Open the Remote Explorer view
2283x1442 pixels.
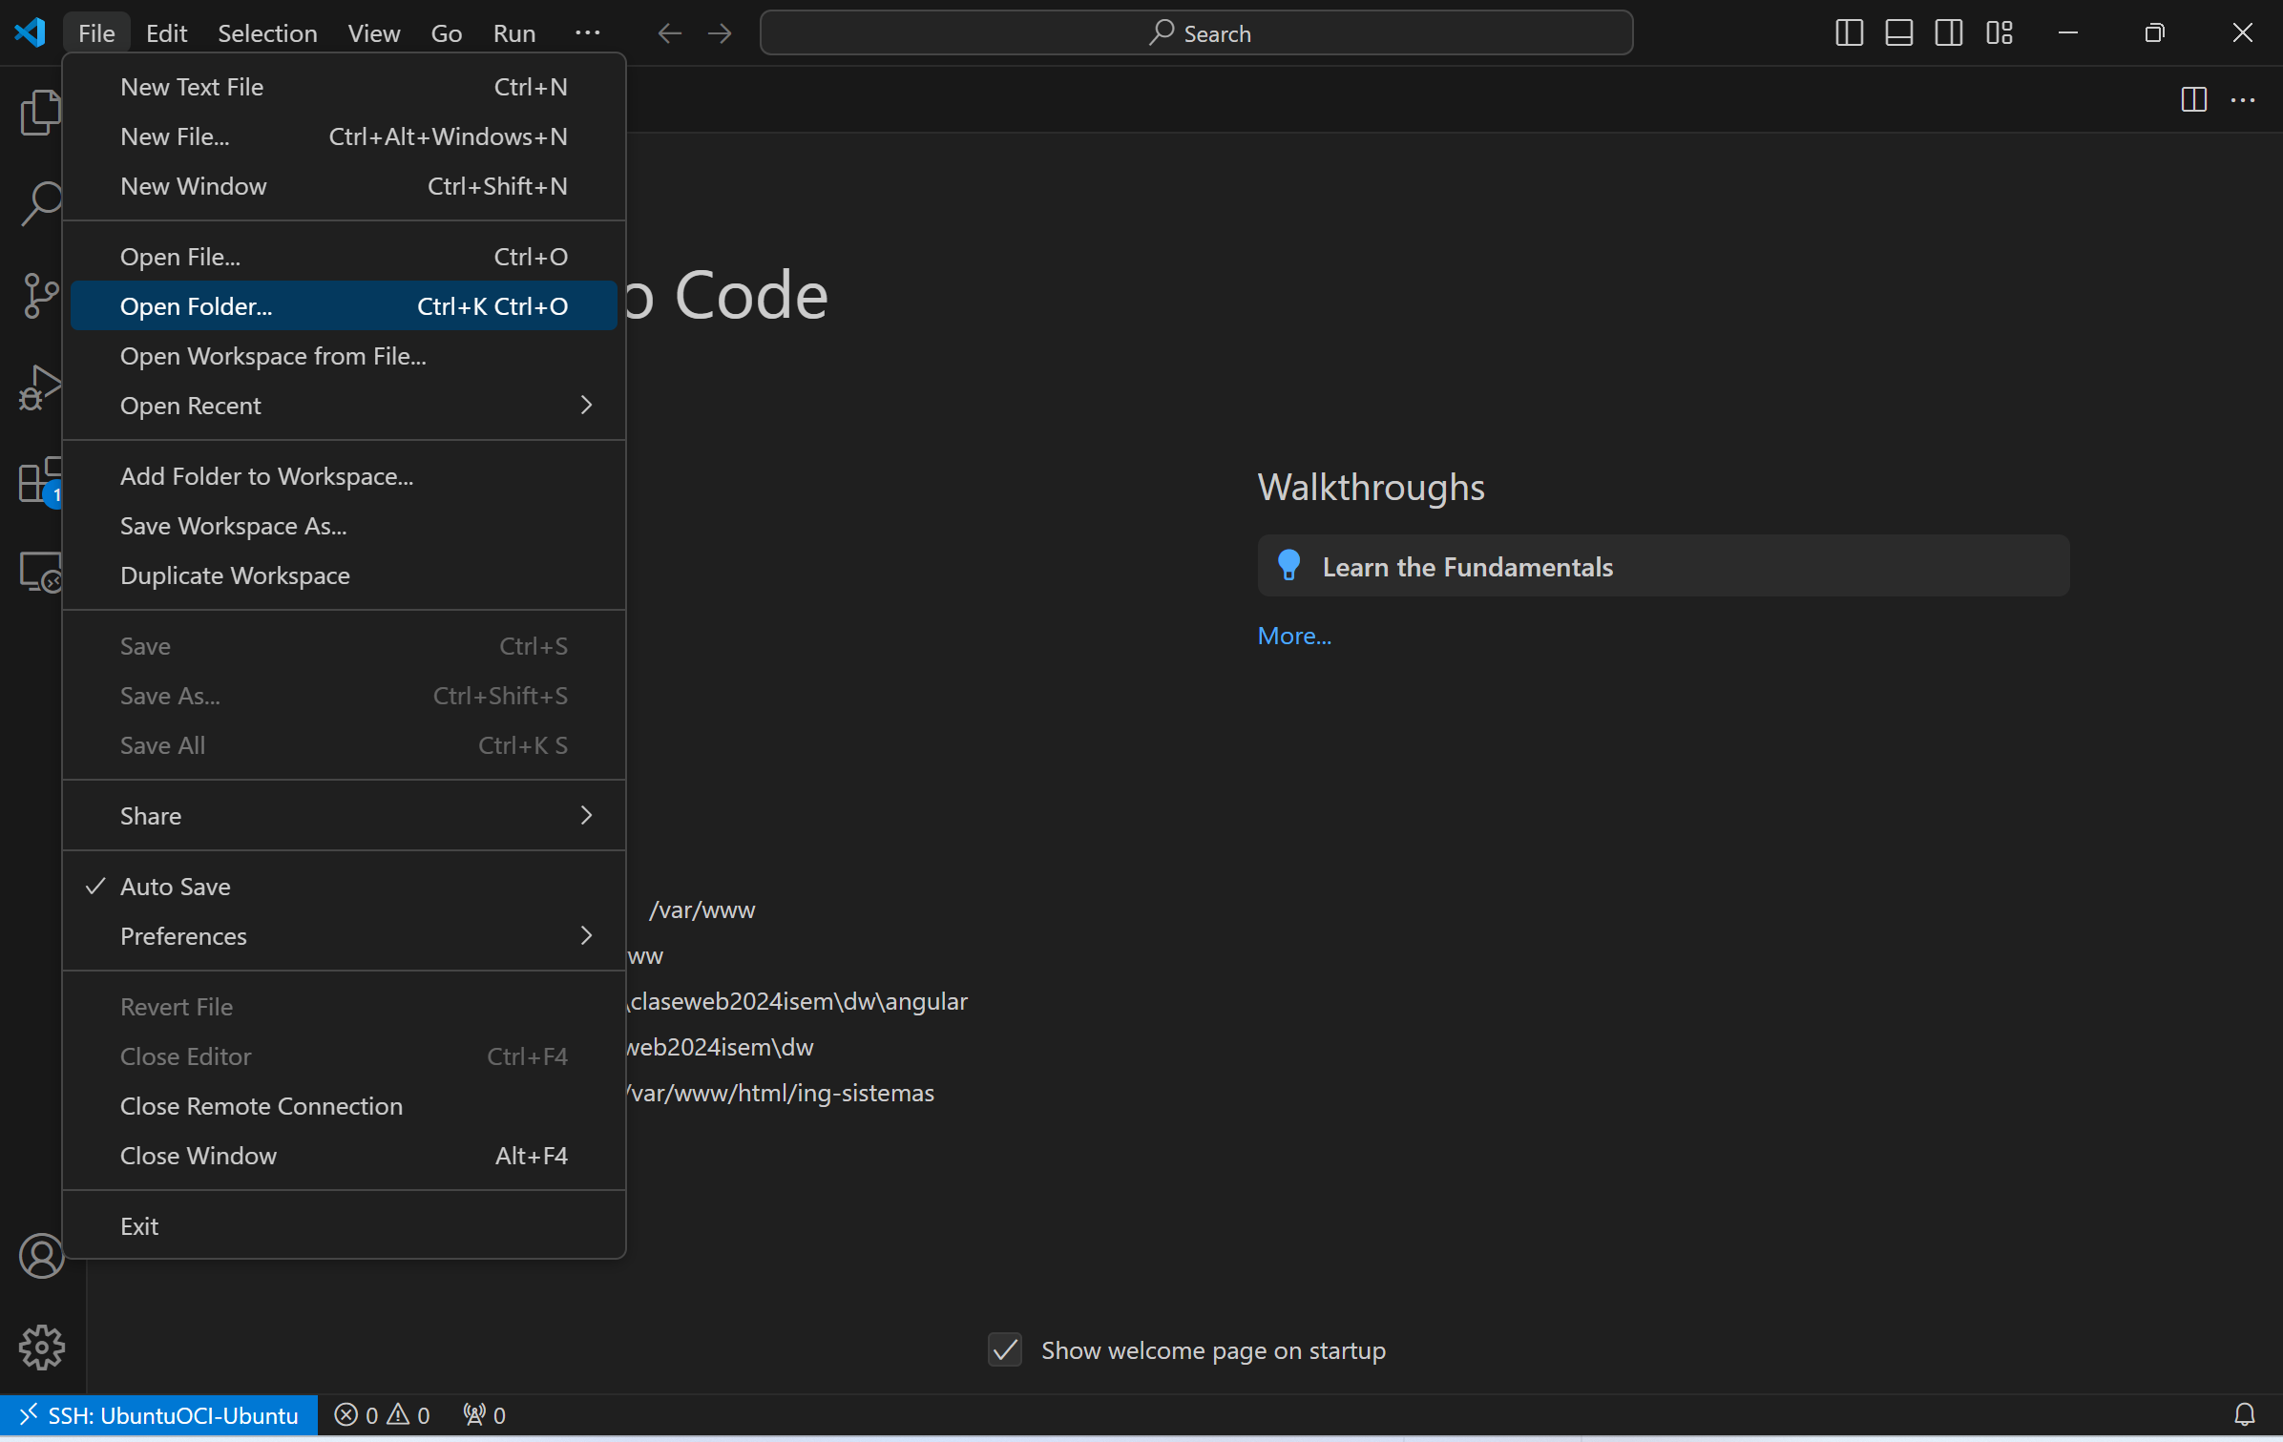point(40,573)
